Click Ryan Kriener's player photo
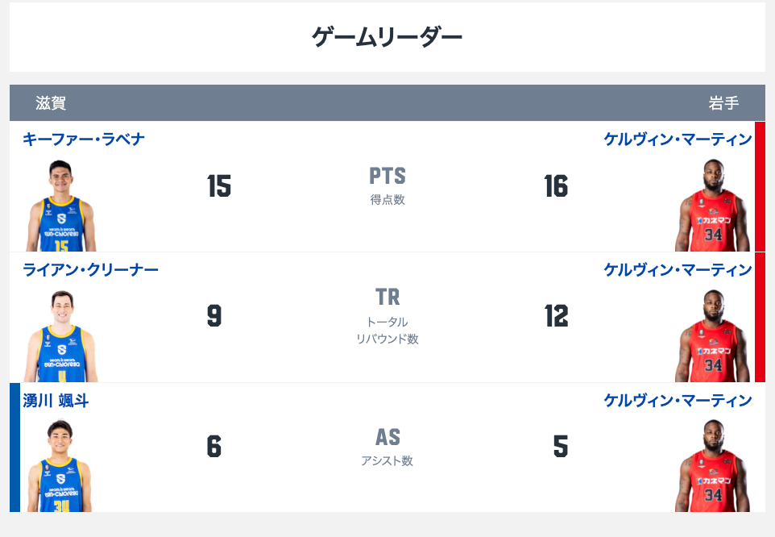The height and width of the screenshot is (537, 775). (x=61, y=335)
